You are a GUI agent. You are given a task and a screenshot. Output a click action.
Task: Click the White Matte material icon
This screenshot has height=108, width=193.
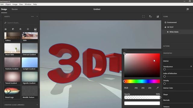click(x=168, y=32)
